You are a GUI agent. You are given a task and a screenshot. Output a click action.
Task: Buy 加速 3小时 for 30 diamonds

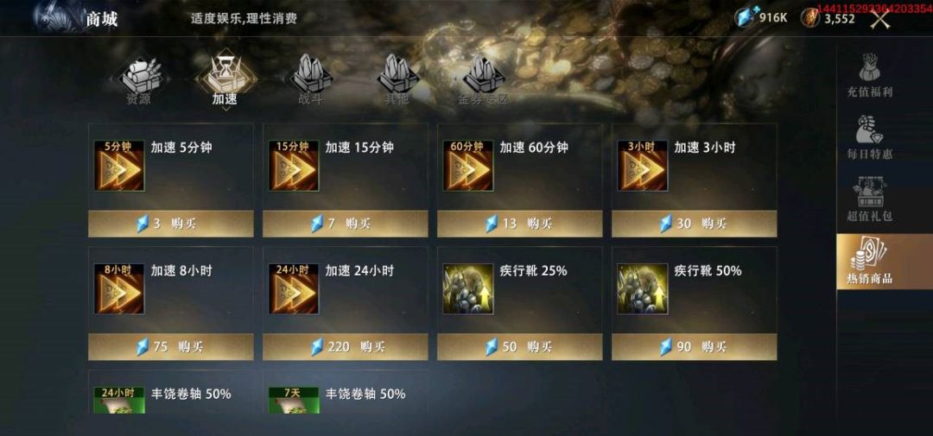tap(694, 224)
